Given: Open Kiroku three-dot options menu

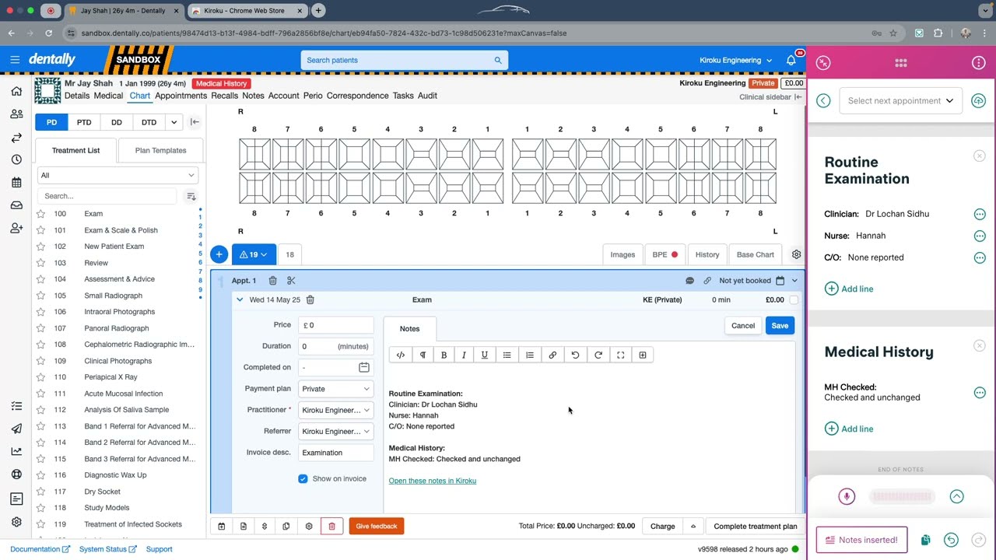Looking at the screenshot, I should tap(979, 63).
